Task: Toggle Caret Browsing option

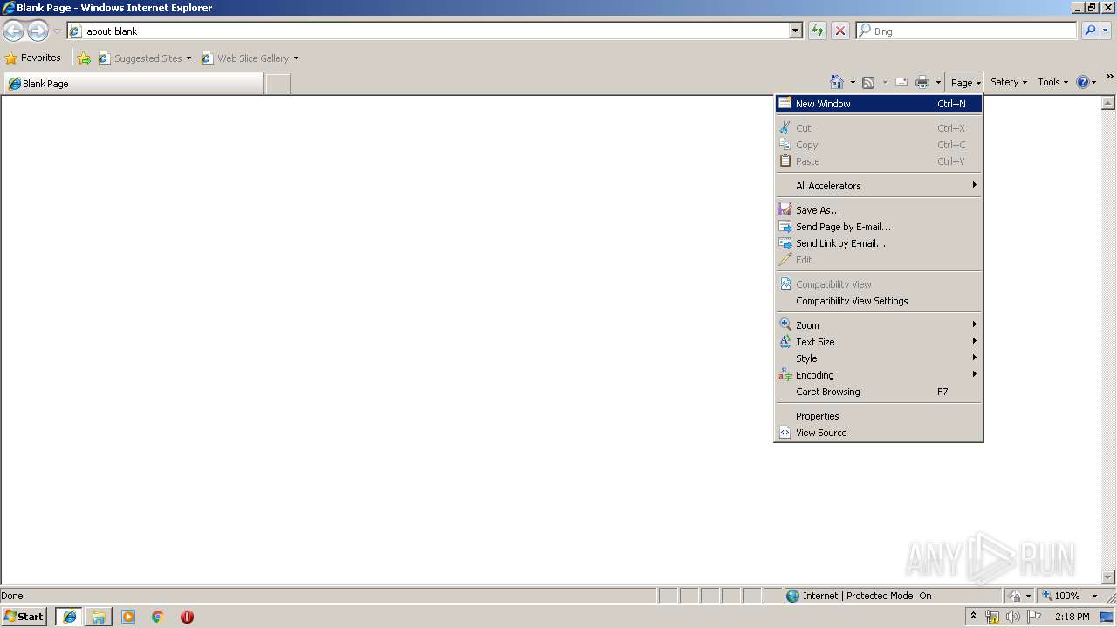Action: 879,392
